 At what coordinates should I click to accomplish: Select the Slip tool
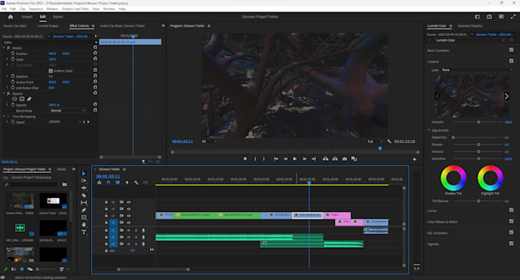tap(83, 203)
